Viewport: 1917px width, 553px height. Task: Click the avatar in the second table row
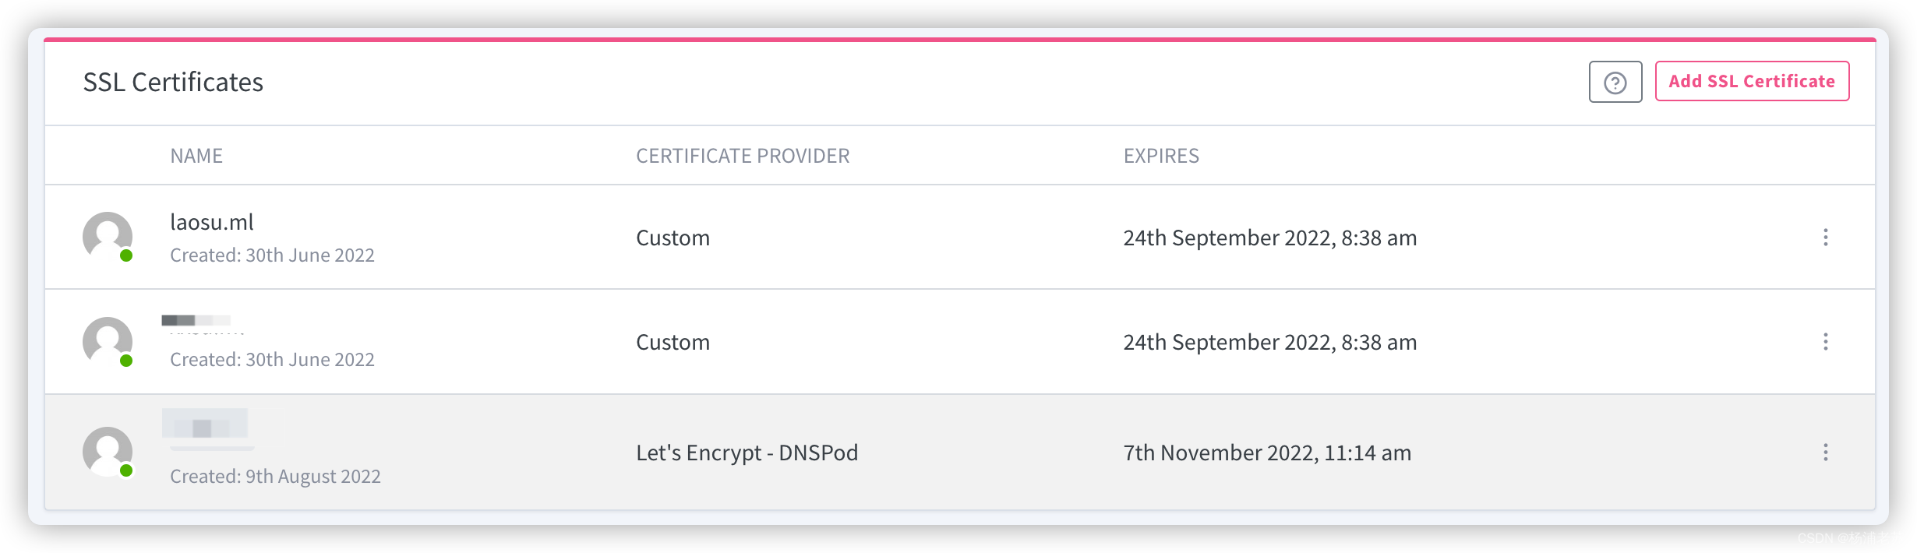[110, 340]
